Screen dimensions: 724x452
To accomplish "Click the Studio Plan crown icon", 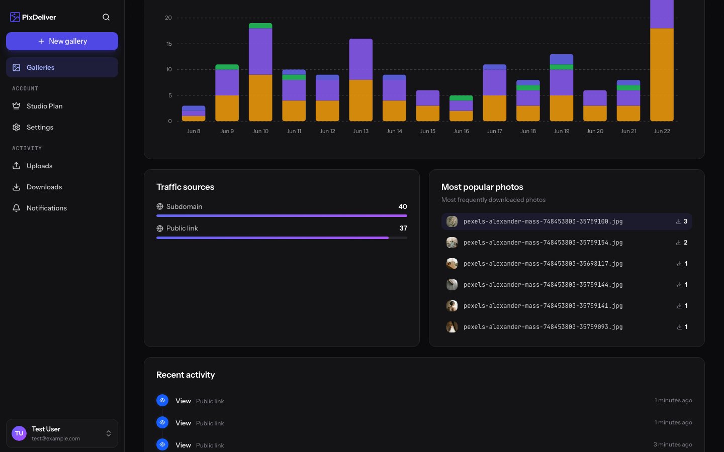I will tap(17, 106).
